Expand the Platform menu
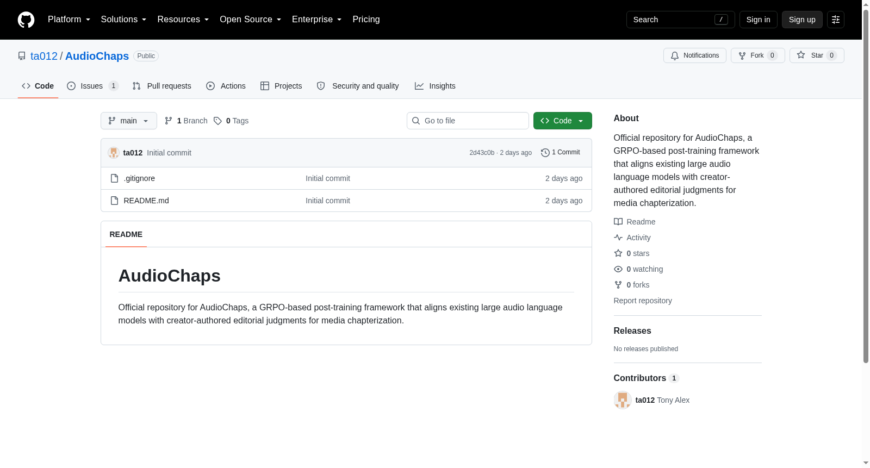Viewport: 870px width, 468px height. [69, 20]
